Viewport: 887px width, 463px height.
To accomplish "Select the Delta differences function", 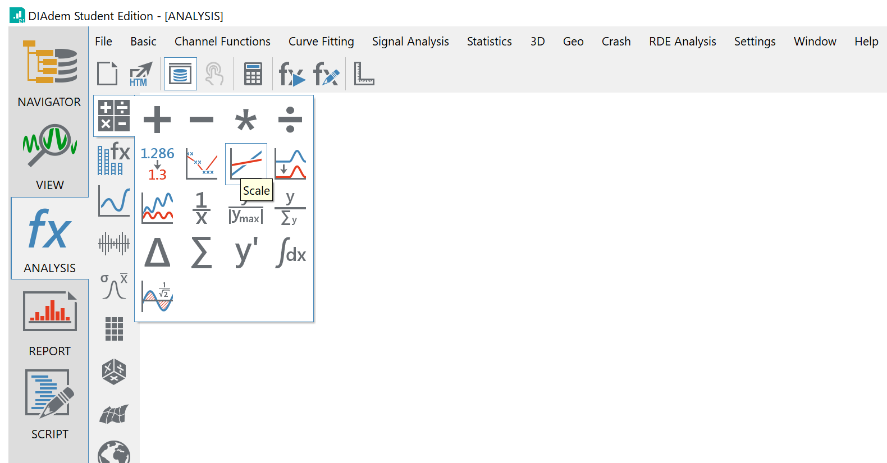I will click(157, 253).
